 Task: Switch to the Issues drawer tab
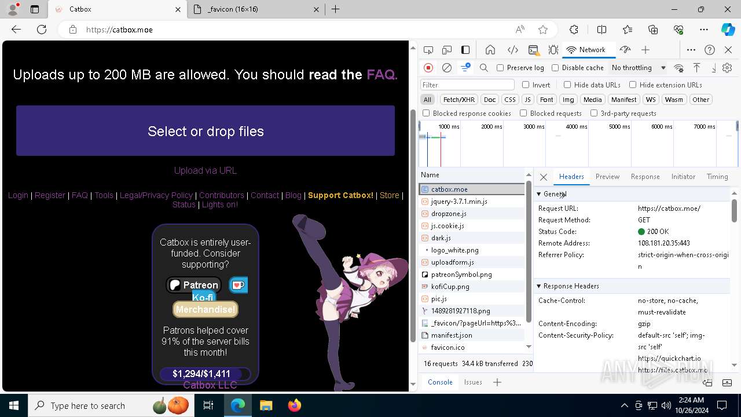(473, 382)
